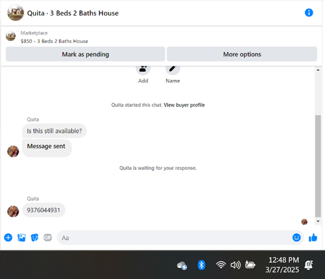Attach a photo using the image icon
The image size is (325, 279).
point(21,237)
